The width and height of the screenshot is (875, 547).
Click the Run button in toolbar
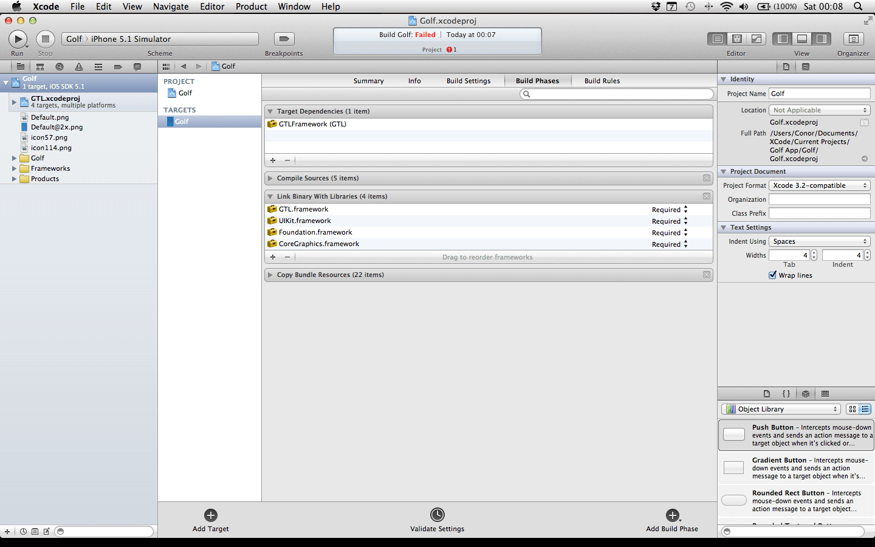pos(18,39)
